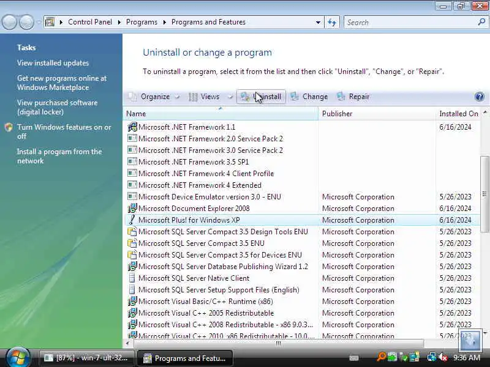Sort by the Publisher column header

point(377,114)
